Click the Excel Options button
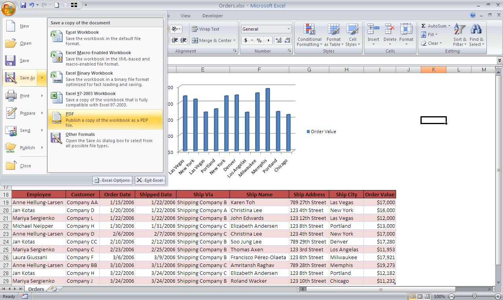503x300 pixels. point(112,180)
